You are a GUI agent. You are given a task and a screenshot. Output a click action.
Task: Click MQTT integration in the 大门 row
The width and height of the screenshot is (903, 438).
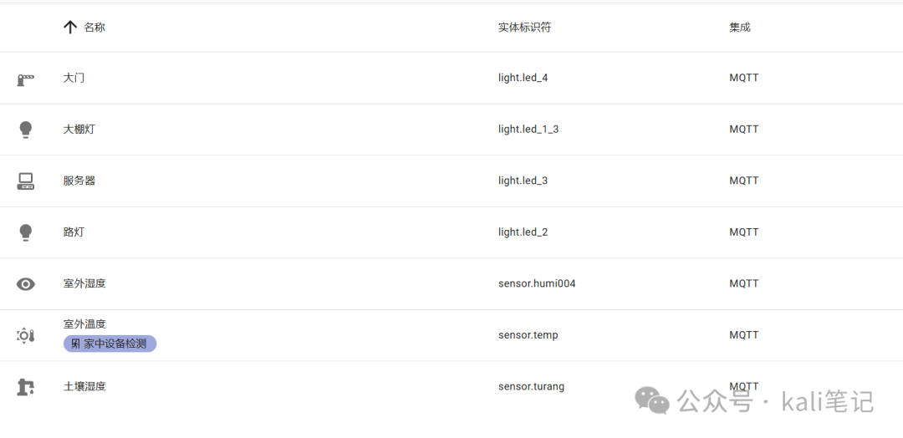pos(744,78)
